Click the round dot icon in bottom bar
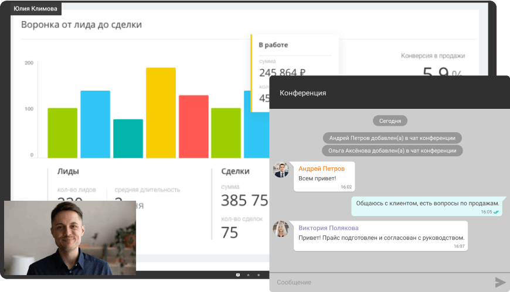This screenshot has width=510, height=292. point(259,274)
